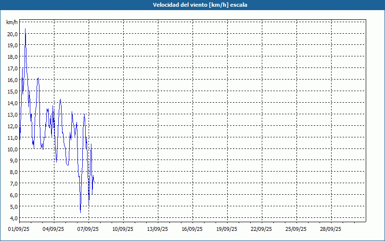Click the 6,0 y-axis value
Image resolution: width=385 pixels, height=241 pixels.
pyautogui.click(x=13, y=195)
